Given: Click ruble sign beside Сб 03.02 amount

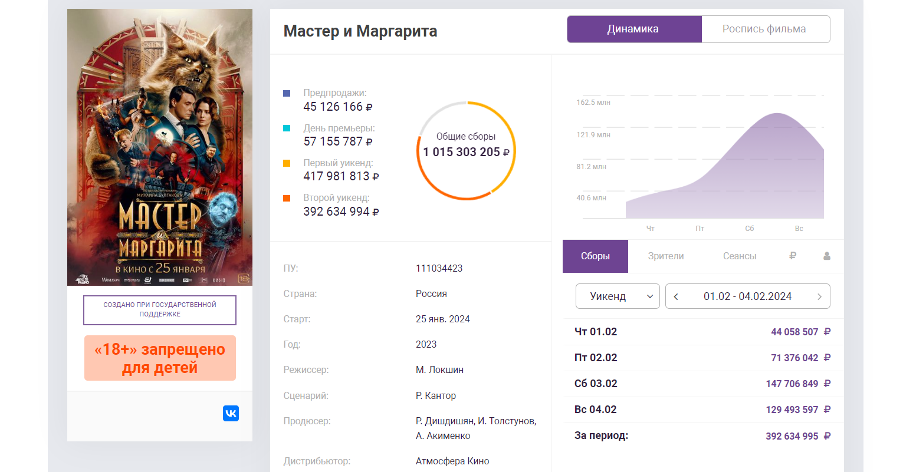Looking at the screenshot, I should [x=827, y=384].
